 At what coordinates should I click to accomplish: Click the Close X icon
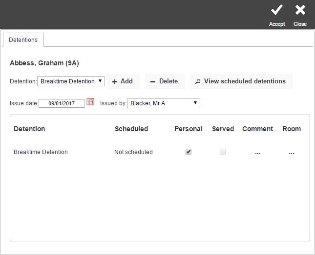pyautogui.click(x=300, y=10)
